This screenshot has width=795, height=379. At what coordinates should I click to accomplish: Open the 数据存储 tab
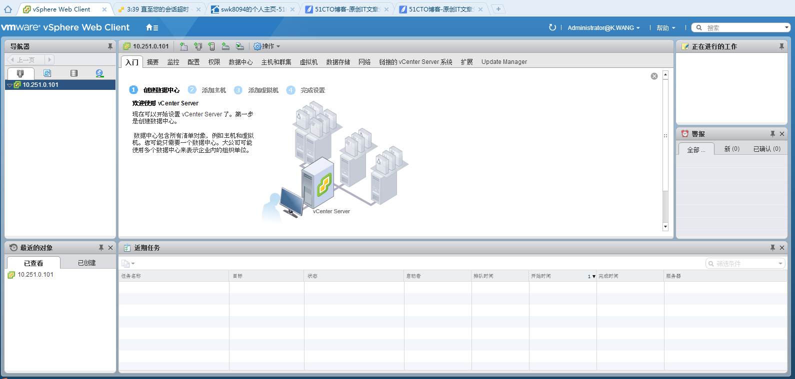click(338, 62)
